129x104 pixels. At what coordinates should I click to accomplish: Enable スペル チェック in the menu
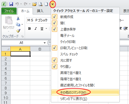85,54
